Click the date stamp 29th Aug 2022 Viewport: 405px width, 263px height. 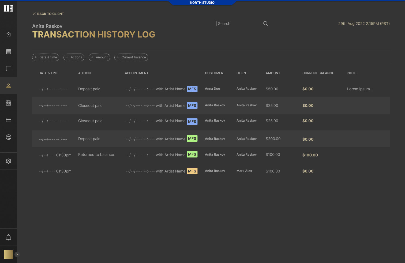tap(364, 24)
